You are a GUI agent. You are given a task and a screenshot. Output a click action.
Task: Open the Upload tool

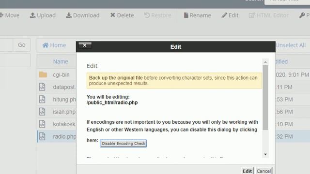coord(43,15)
